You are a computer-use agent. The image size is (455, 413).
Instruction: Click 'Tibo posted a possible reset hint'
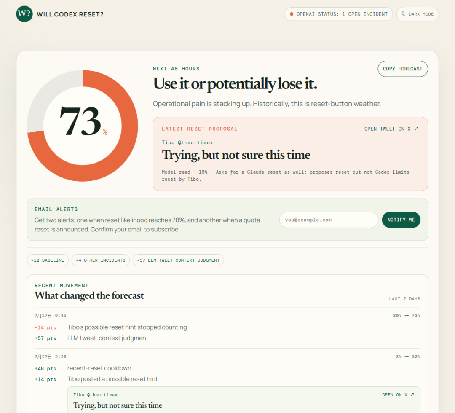[x=112, y=379]
